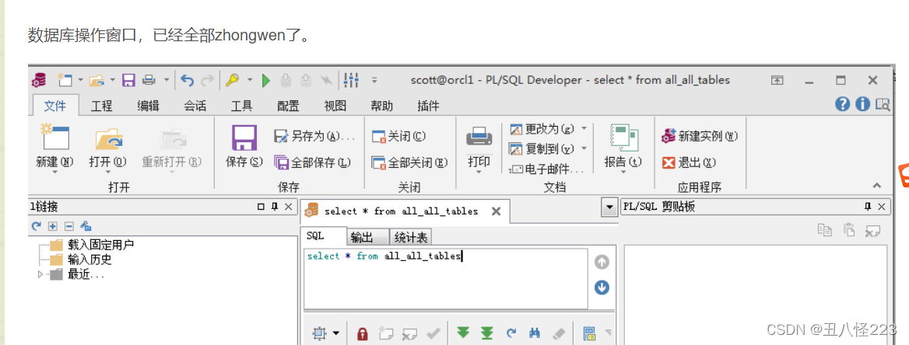Open the select-cell grid dropdown in result toolbar

335,333
